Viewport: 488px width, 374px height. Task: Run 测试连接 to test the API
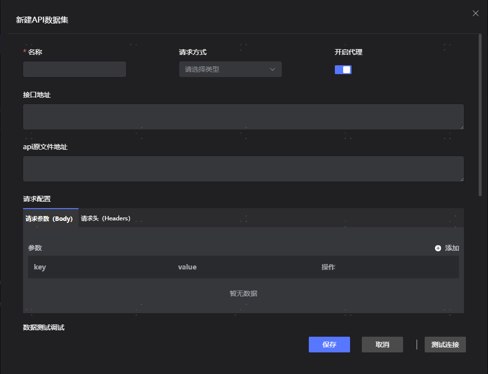445,345
